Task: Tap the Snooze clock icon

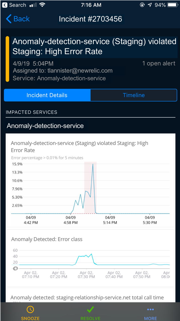Action: [x=30, y=309]
